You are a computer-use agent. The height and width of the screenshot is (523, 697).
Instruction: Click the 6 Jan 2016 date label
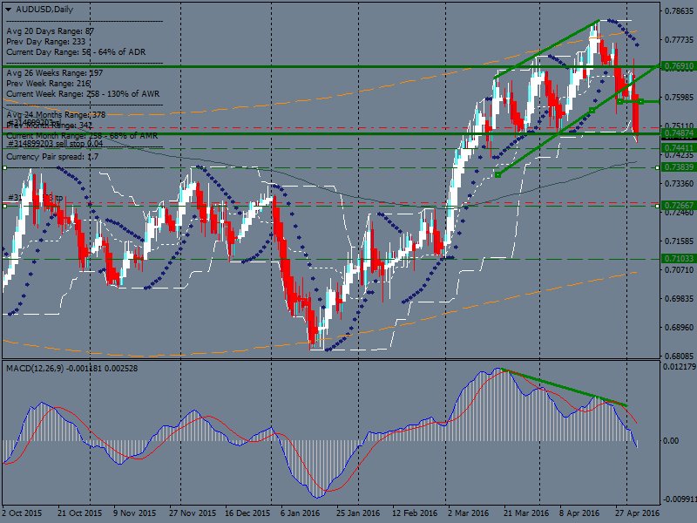300,513
